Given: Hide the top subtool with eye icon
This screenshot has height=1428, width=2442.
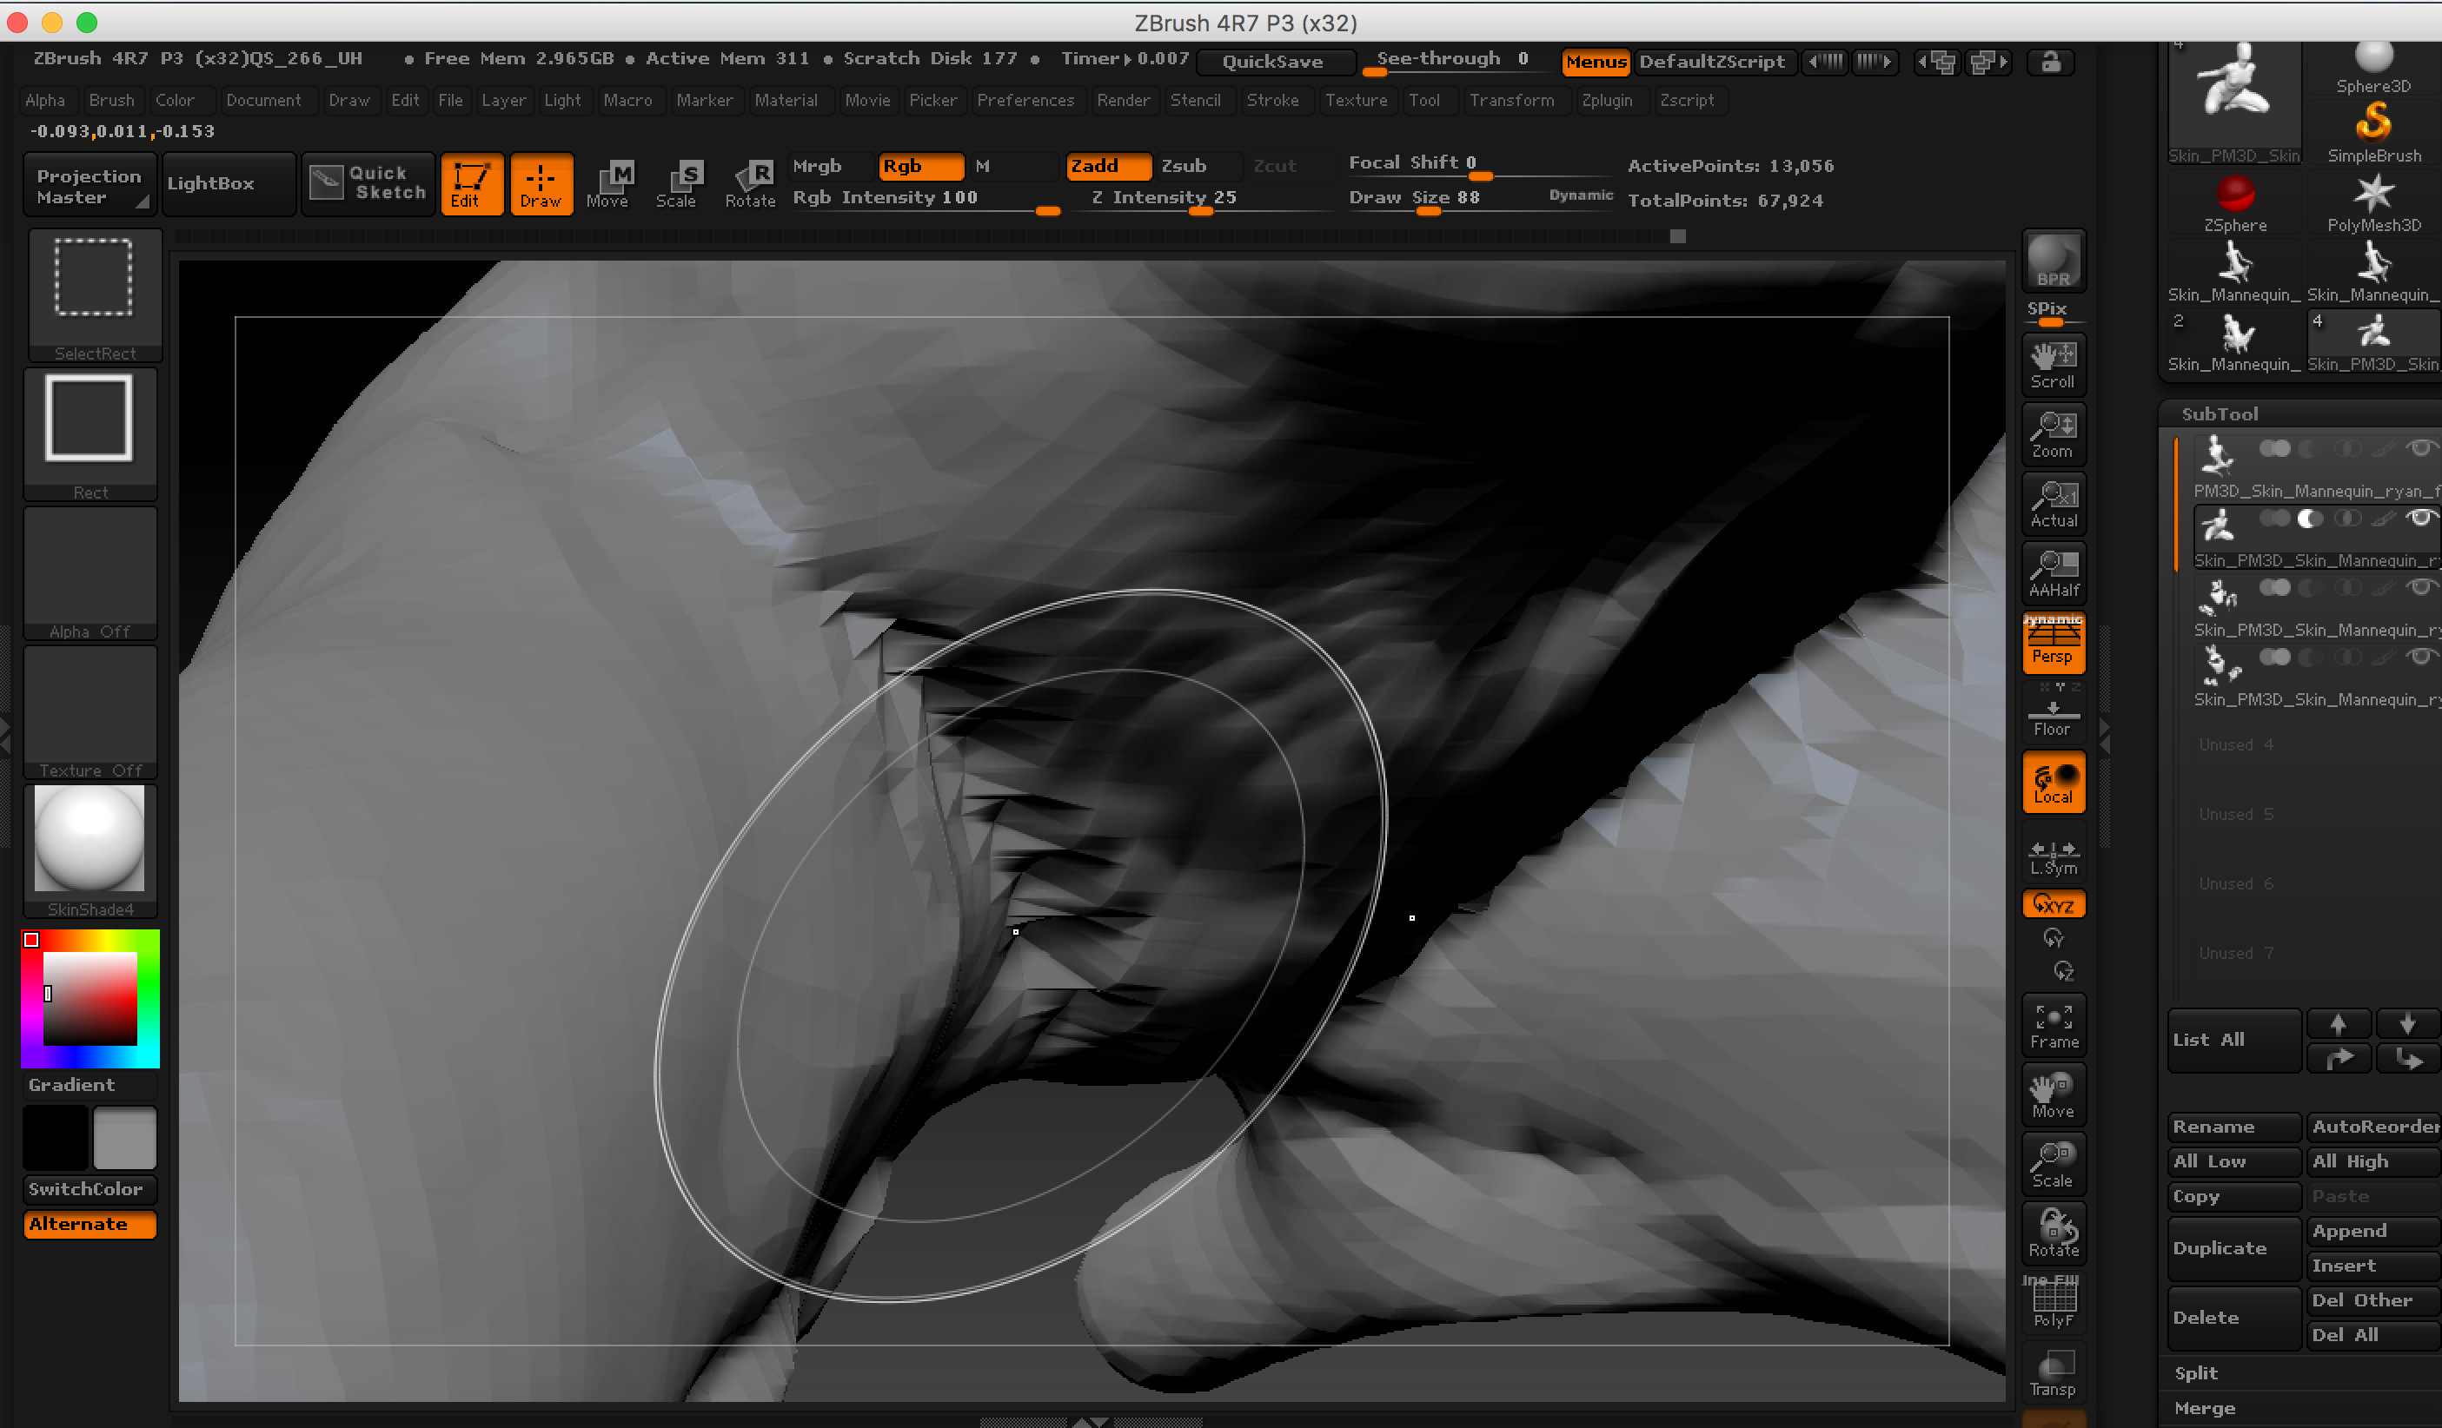Looking at the screenshot, I should click(x=2420, y=447).
